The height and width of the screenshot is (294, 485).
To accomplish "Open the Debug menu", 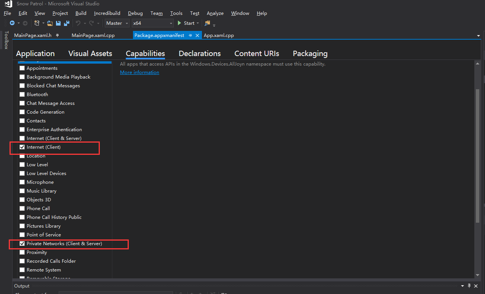I will point(135,13).
